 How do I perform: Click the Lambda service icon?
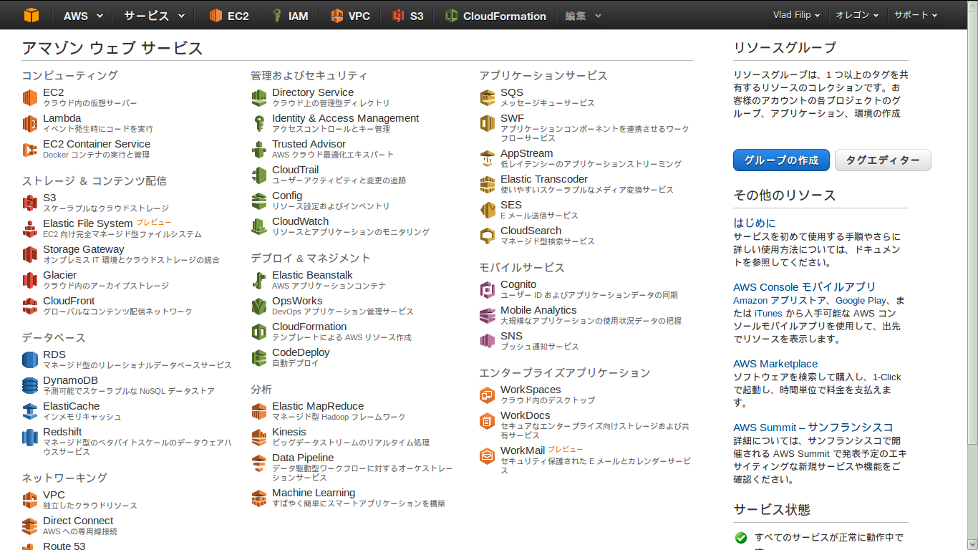[29, 123]
